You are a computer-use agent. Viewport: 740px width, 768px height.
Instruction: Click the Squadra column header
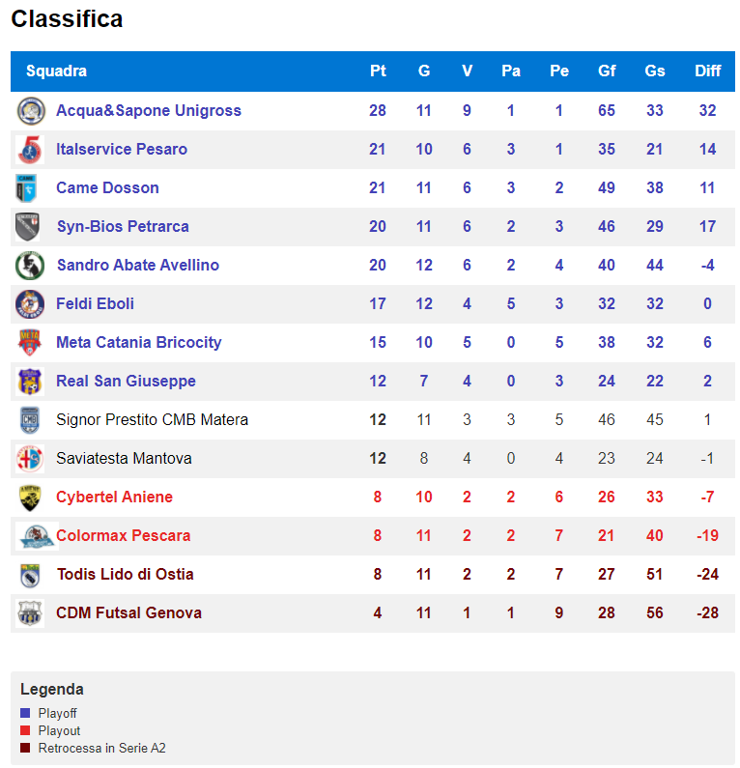point(57,71)
